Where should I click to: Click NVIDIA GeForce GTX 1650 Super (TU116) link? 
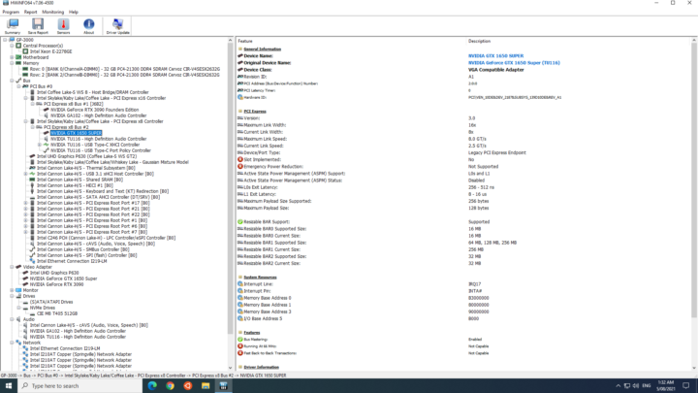[514, 63]
